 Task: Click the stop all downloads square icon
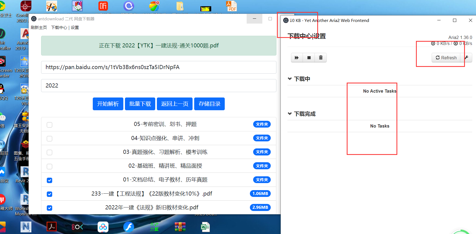309,58
